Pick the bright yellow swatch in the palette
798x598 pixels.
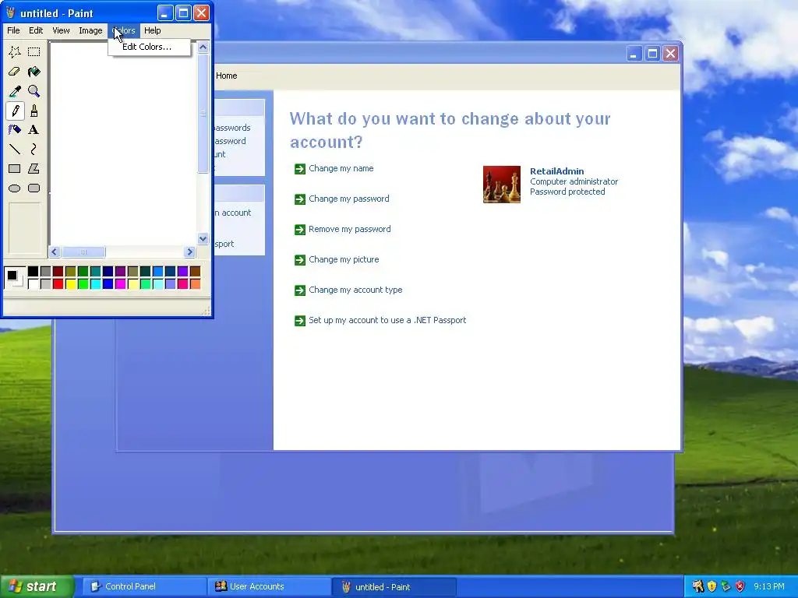(71, 283)
